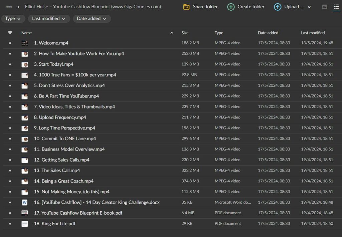The height and width of the screenshot is (237, 342).
Task: Expand the Date added filter dropdown
Action: tap(92, 19)
